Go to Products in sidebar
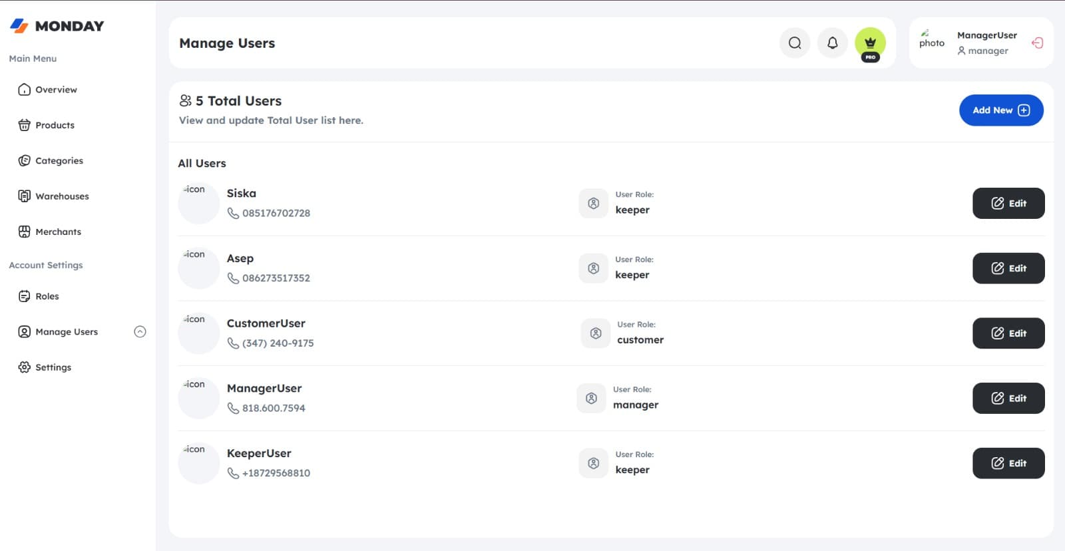 pyautogui.click(x=47, y=125)
